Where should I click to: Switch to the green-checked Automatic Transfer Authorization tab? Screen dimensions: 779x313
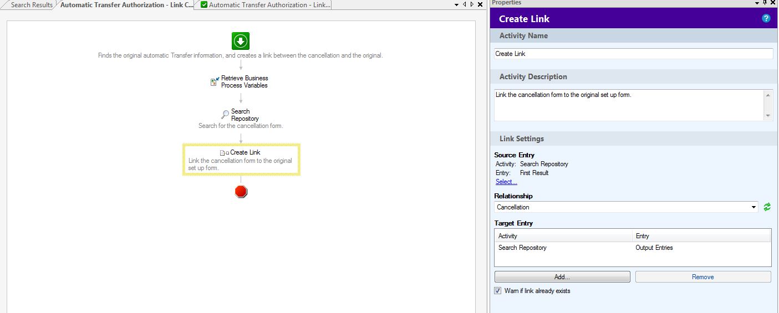266,5
